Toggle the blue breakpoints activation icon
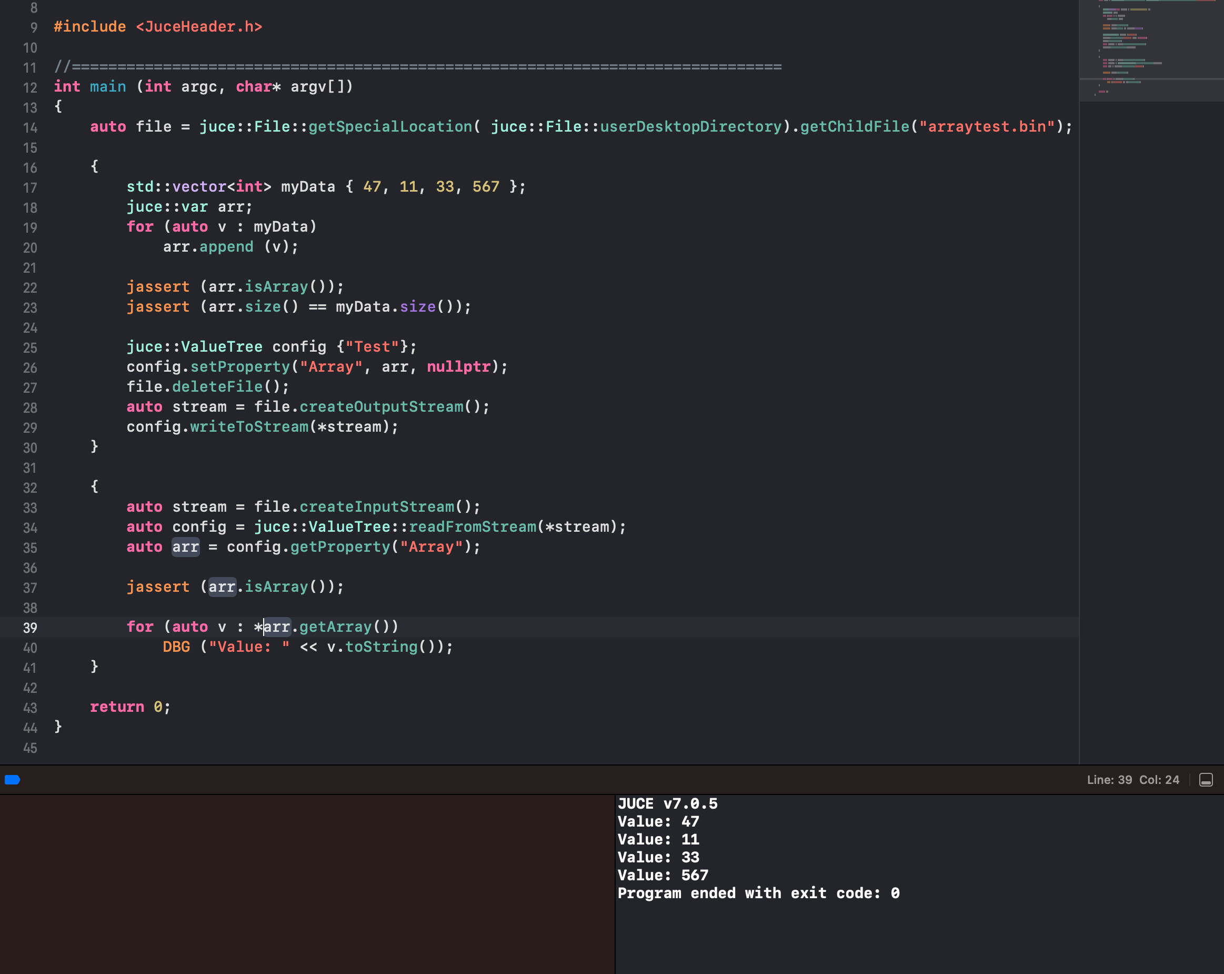1224x974 pixels. [x=13, y=780]
